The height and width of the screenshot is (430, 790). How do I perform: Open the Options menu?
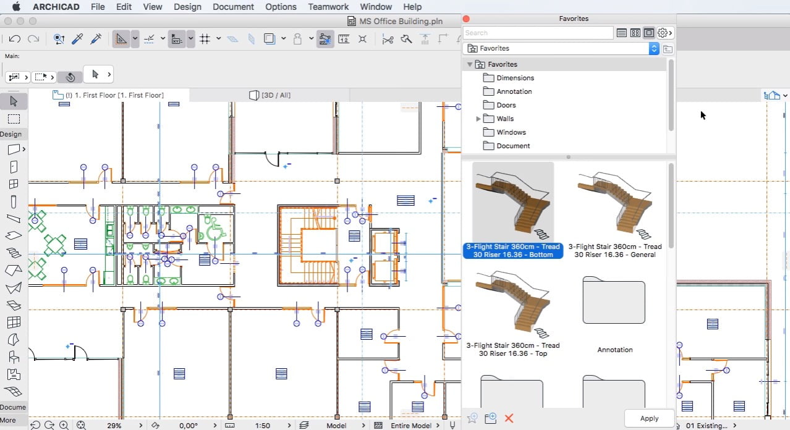pos(281,7)
